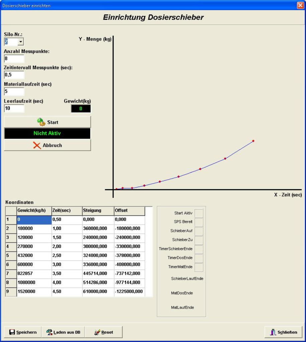306x342 pixels.
Task: Focus the Leerlaufzeit input field
Action: (x=14, y=108)
